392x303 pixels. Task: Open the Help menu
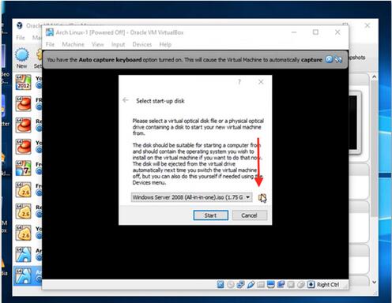tap(165, 44)
